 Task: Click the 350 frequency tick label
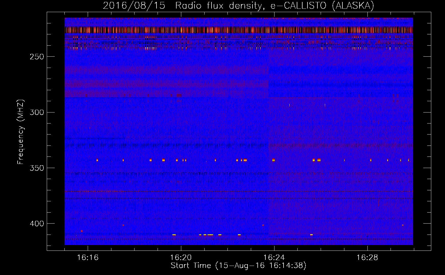[x=37, y=168]
